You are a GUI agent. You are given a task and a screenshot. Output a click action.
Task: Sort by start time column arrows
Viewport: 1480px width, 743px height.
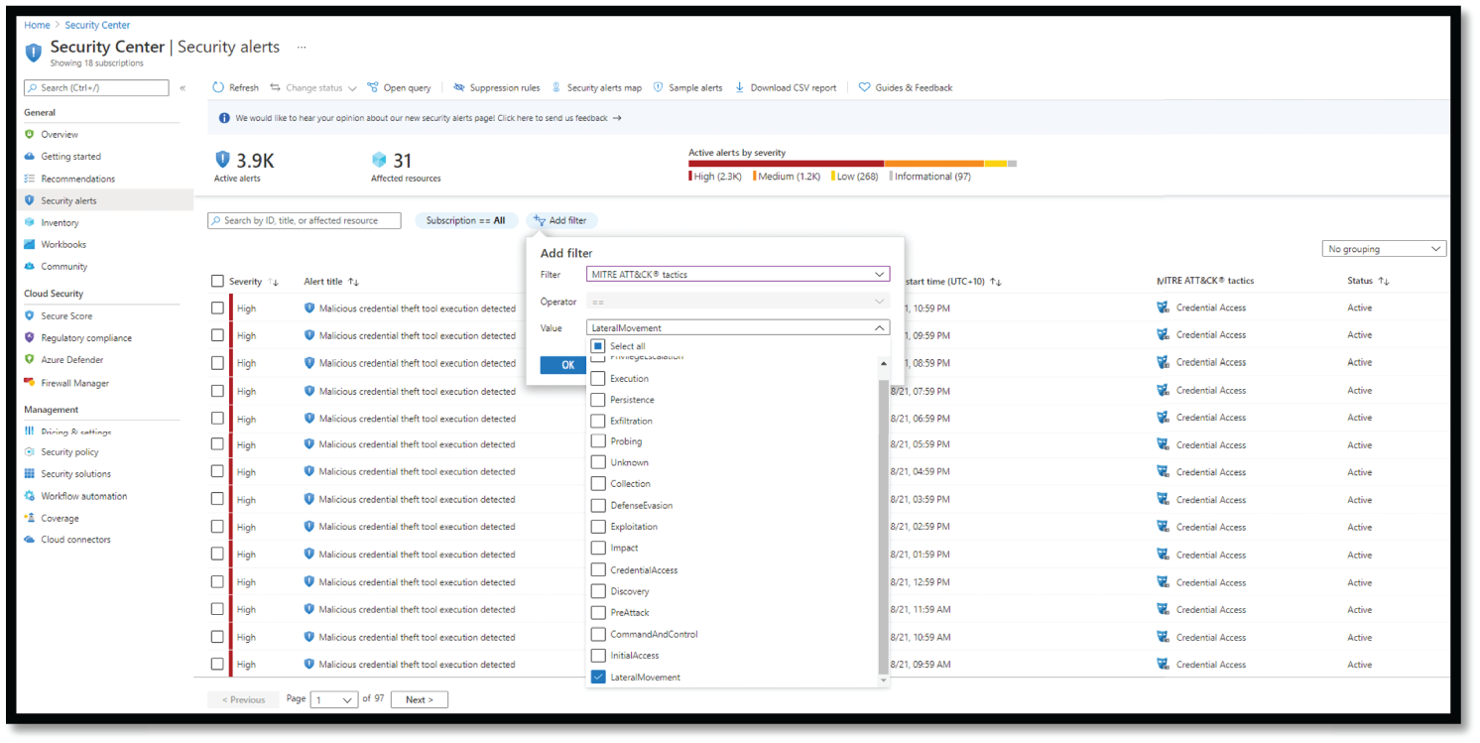pyautogui.click(x=996, y=283)
